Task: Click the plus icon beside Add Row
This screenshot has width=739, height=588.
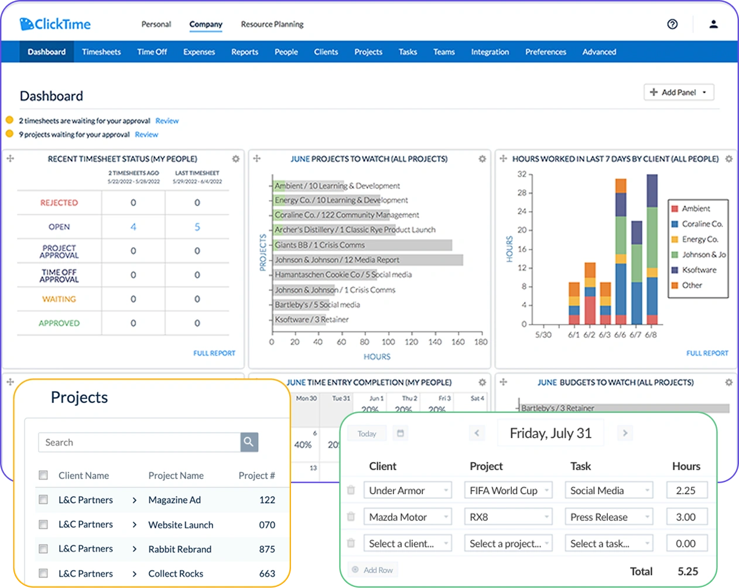Action: 355,570
